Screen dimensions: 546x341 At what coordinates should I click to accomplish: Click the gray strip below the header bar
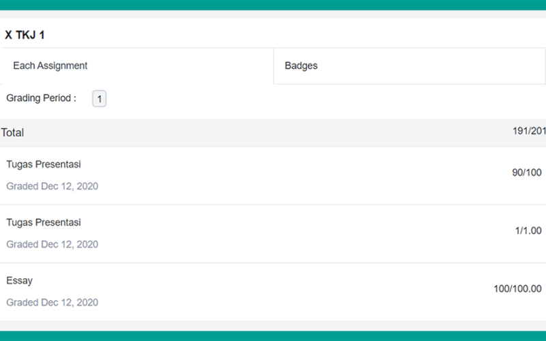click(273, 14)
